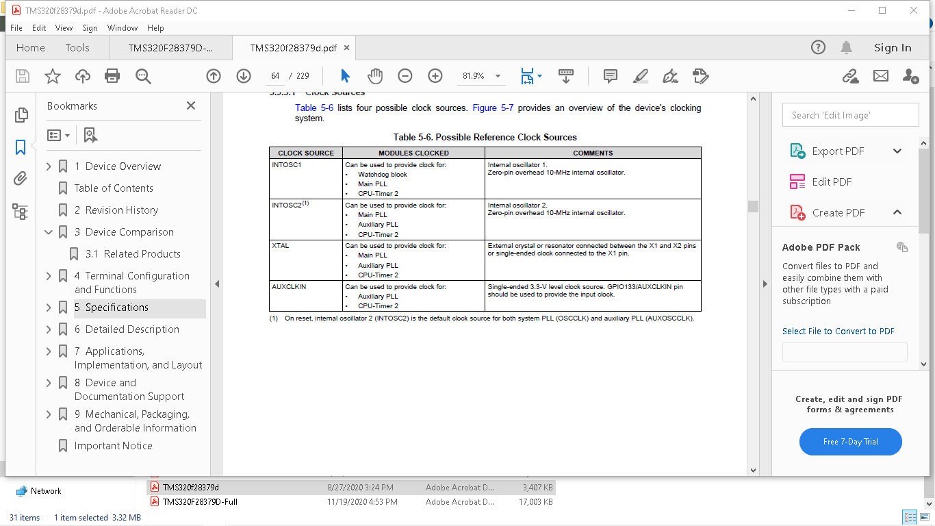This screenshot has height=526, width=935.
Task: Expand the 5 Specifications bookmark
Action: point(49,308)
